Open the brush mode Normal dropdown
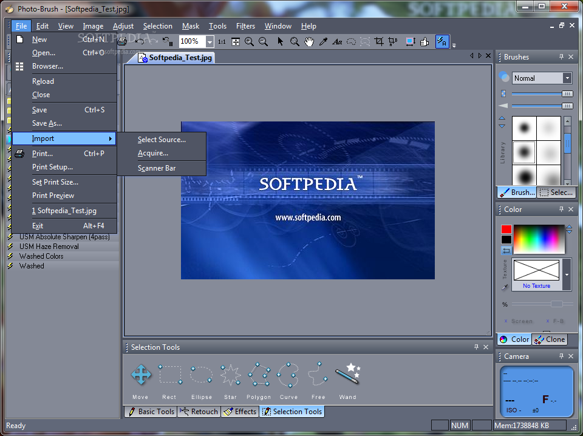Viewport: 583px width, 436px height. tap(567, 78)
